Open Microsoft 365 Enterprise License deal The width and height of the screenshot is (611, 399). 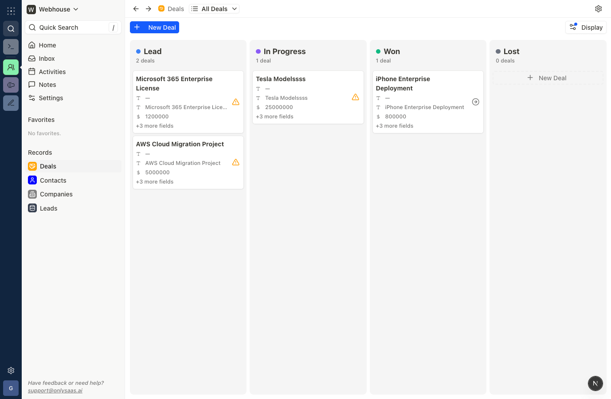[174, 83]
